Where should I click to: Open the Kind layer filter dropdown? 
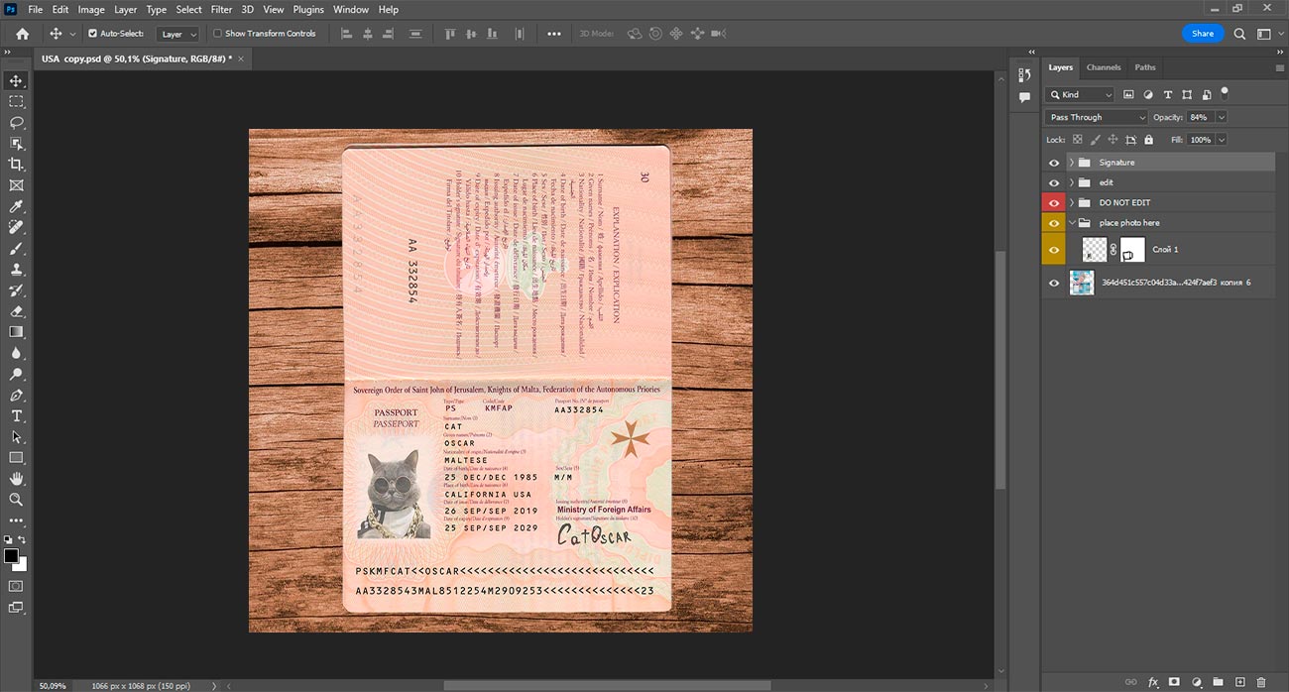(x=1080, y=95)
